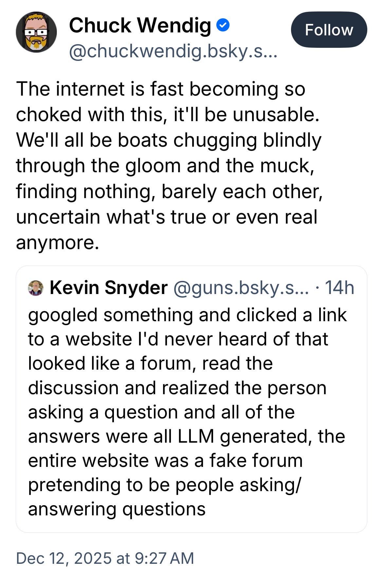Click the 9:27 AM post time
383x571 pixels.
tap(164, 558)
